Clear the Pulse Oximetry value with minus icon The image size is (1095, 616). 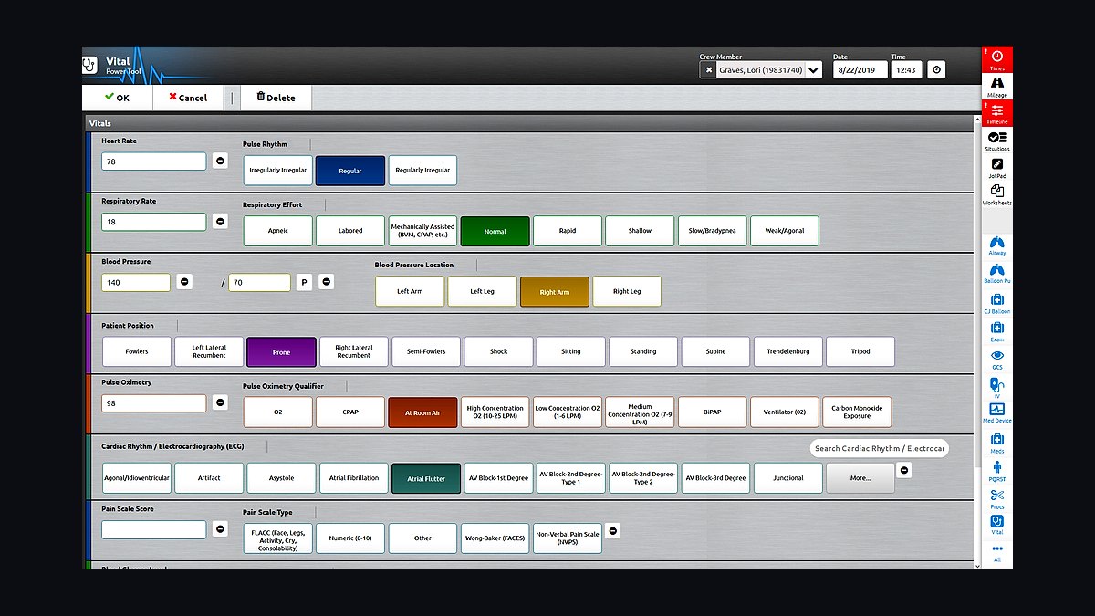point(220,402)
